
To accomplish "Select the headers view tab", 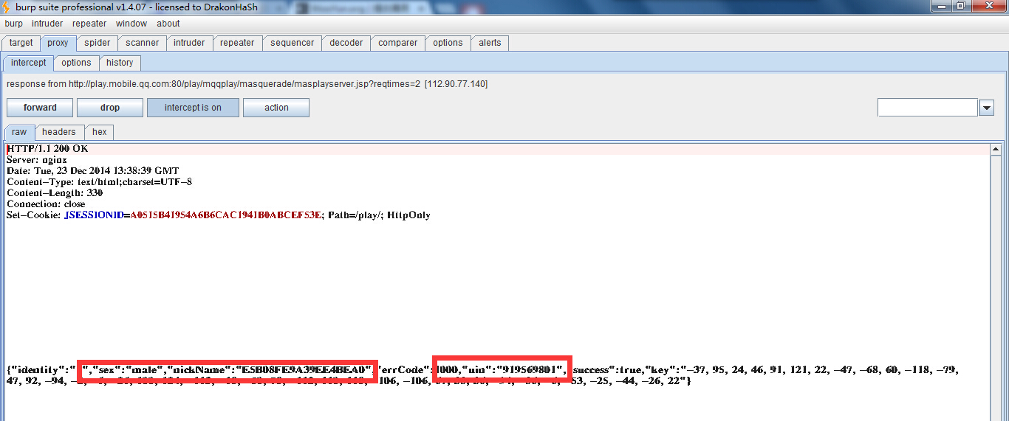I will pyautogui.click(x=59, y=132).
